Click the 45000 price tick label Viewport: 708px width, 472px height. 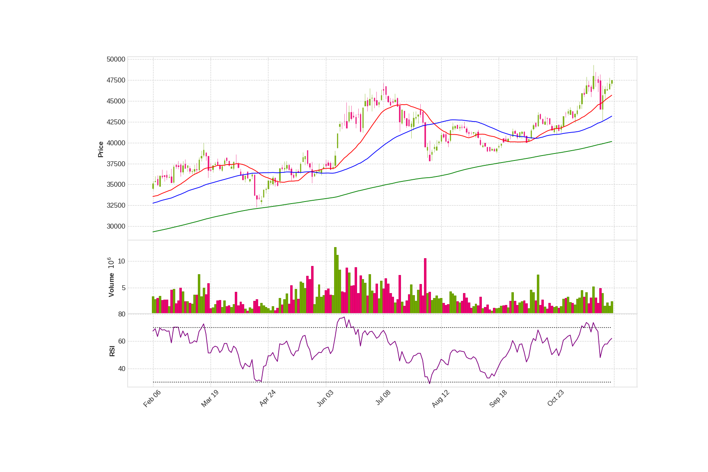tap(116, 101)
